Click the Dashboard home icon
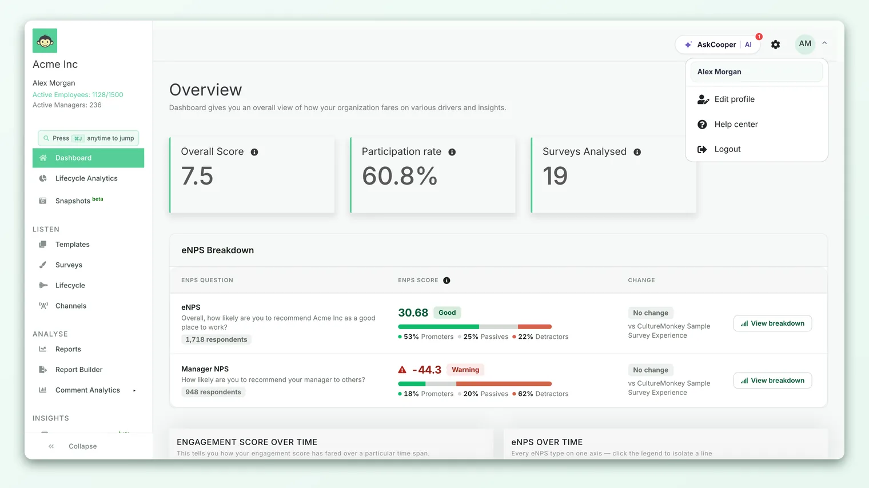Screen dimensions: 869x488 tap(43, 158)
